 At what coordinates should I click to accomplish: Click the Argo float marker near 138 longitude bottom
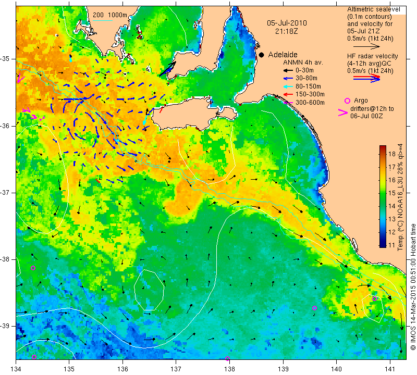click(x=227, y=358)
